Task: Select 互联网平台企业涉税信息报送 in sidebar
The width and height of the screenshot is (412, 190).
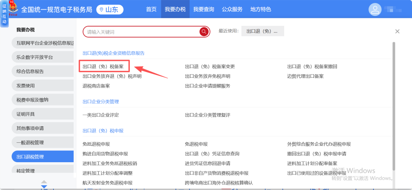Action: 43,43
